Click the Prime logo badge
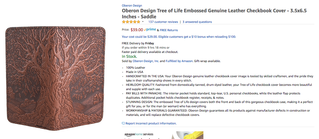The image size is (319, 139). (150, 30)
